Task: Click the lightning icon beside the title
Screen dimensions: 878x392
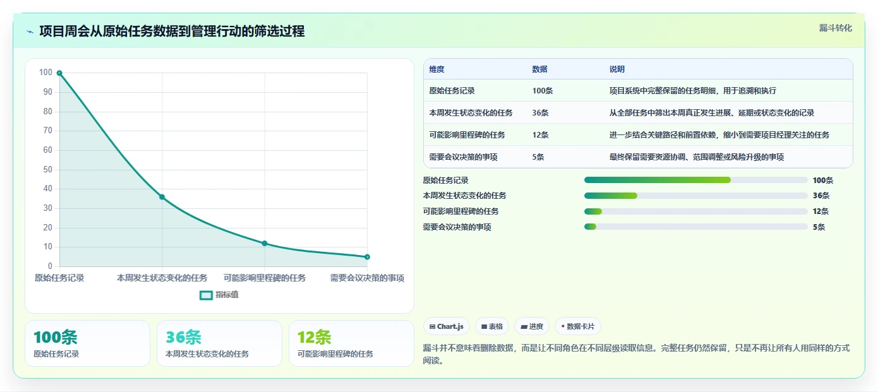Action: click(x=30, y=32)
